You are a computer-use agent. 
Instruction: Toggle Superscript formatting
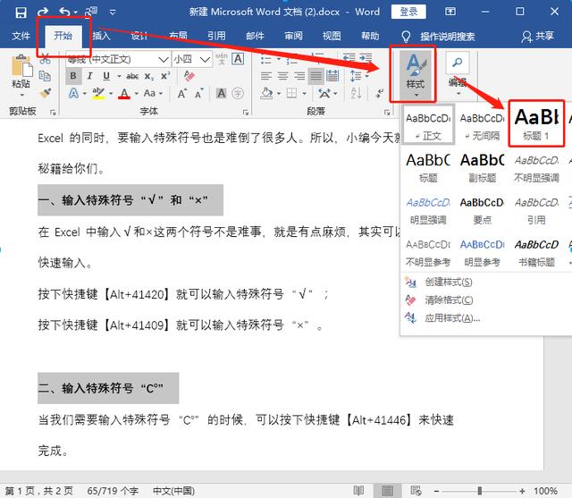pos(165,75)
